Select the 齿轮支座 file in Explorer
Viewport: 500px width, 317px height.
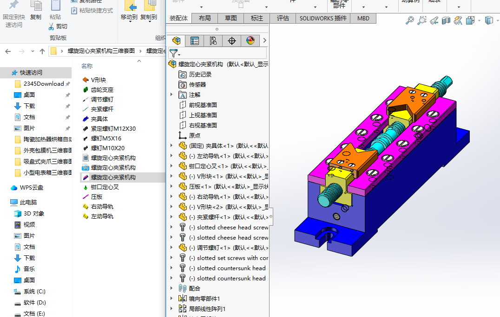(102, 89)
